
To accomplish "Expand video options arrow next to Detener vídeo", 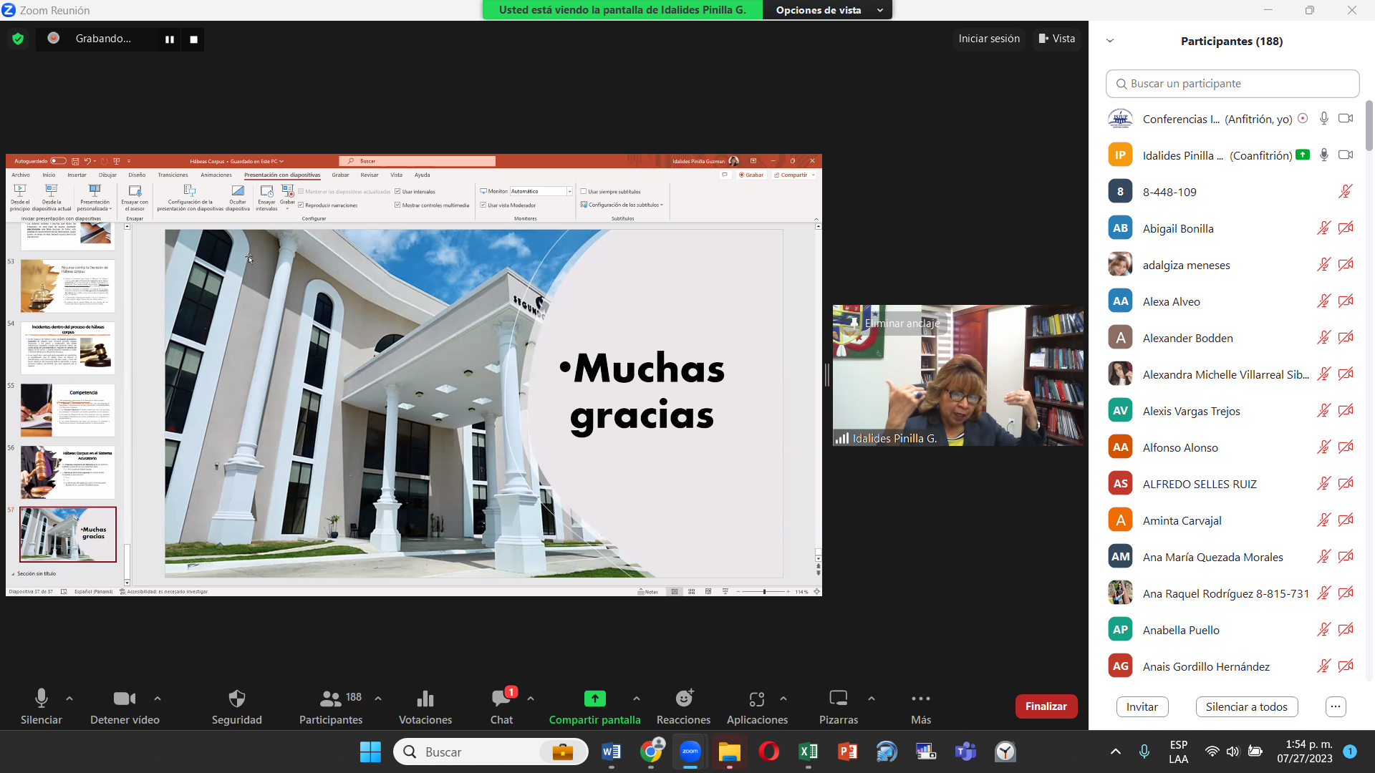I will tap(158, 699).
